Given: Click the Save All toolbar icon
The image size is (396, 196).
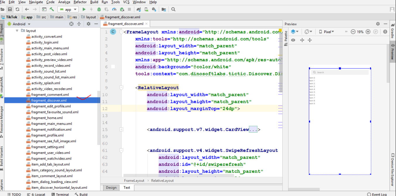Looking at the screenshot, I should coord(10,9).
